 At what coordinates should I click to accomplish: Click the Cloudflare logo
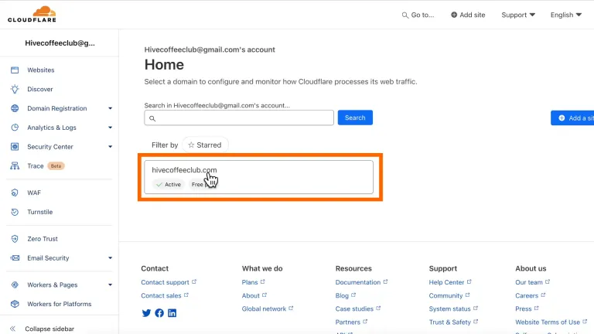tap(34, 14)
